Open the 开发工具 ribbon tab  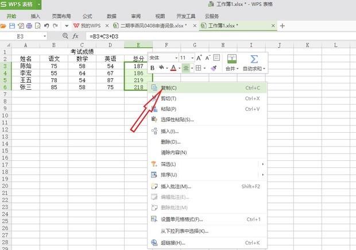[185, 16]
